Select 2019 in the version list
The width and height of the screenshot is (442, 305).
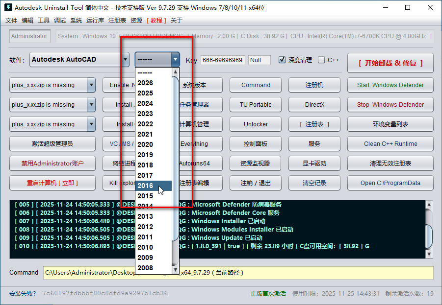(x=154, y=155)
